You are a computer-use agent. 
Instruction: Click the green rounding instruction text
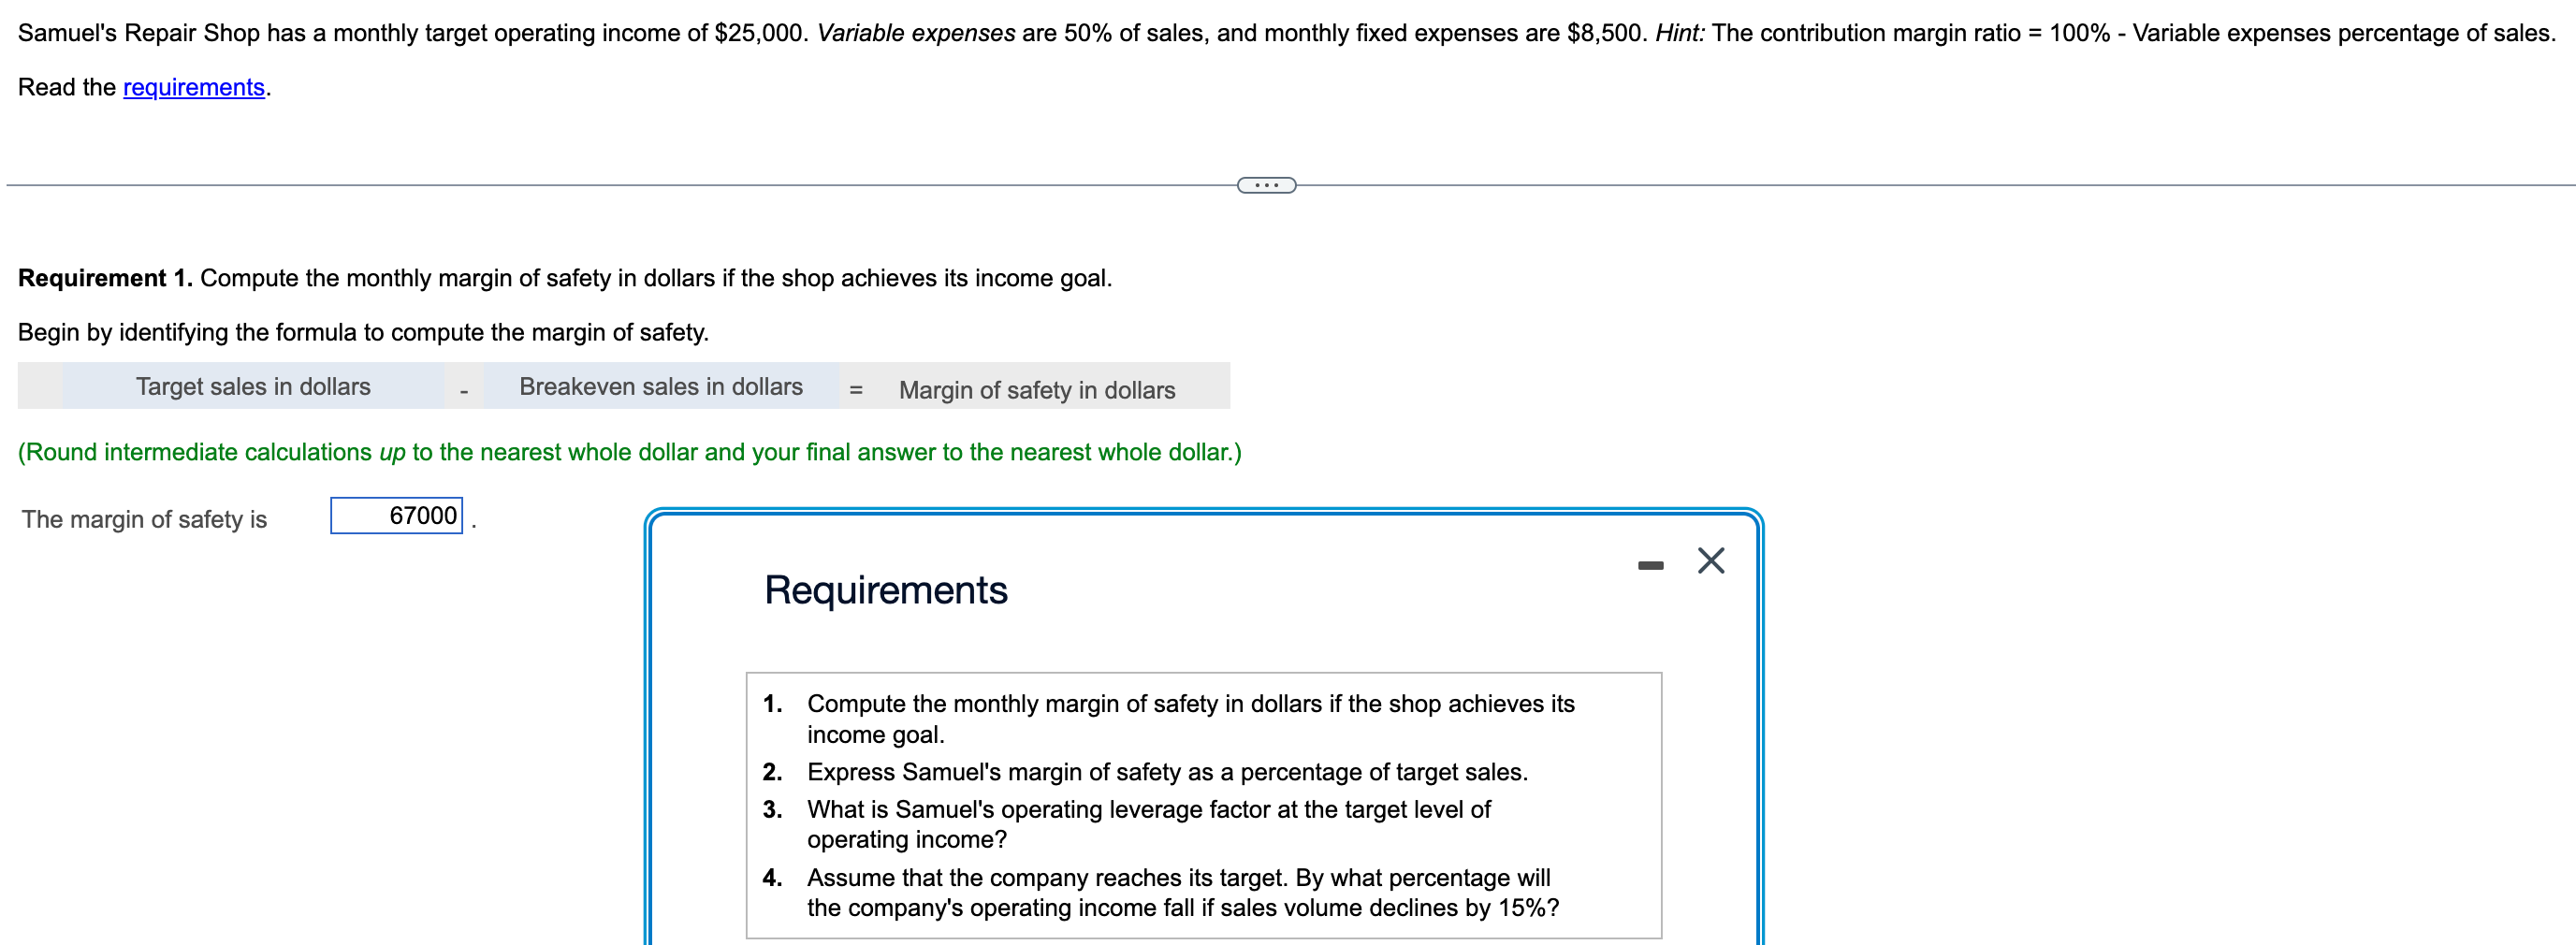630,452
